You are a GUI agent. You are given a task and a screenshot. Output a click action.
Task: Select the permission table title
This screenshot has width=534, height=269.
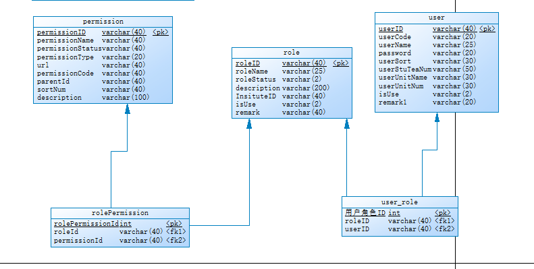click(103, 22)
